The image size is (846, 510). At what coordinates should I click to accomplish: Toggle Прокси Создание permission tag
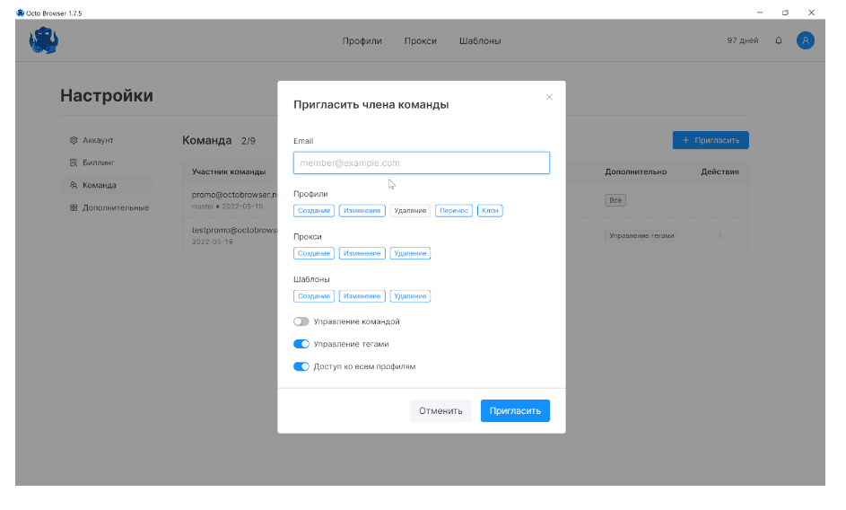pos(314,253)
